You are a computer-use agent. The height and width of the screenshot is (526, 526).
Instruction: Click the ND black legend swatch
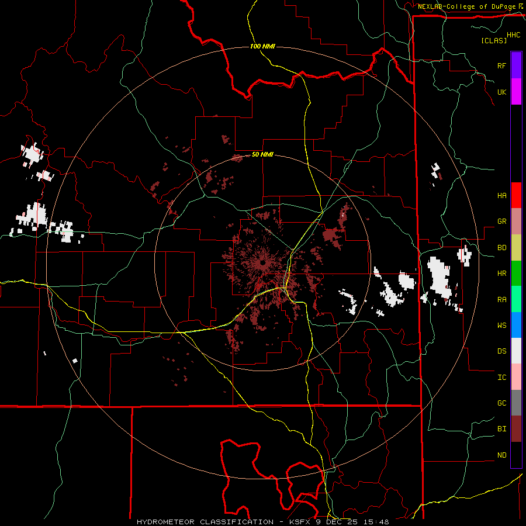(x=516, y=455)
